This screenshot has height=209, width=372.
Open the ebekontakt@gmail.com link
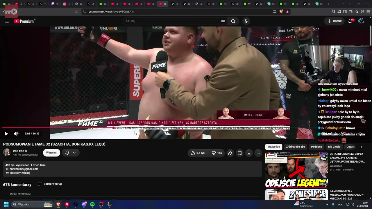click(24, 169)
